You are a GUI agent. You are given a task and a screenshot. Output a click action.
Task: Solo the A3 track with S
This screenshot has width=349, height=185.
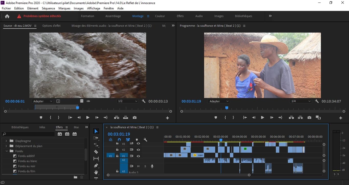point(145,166)
